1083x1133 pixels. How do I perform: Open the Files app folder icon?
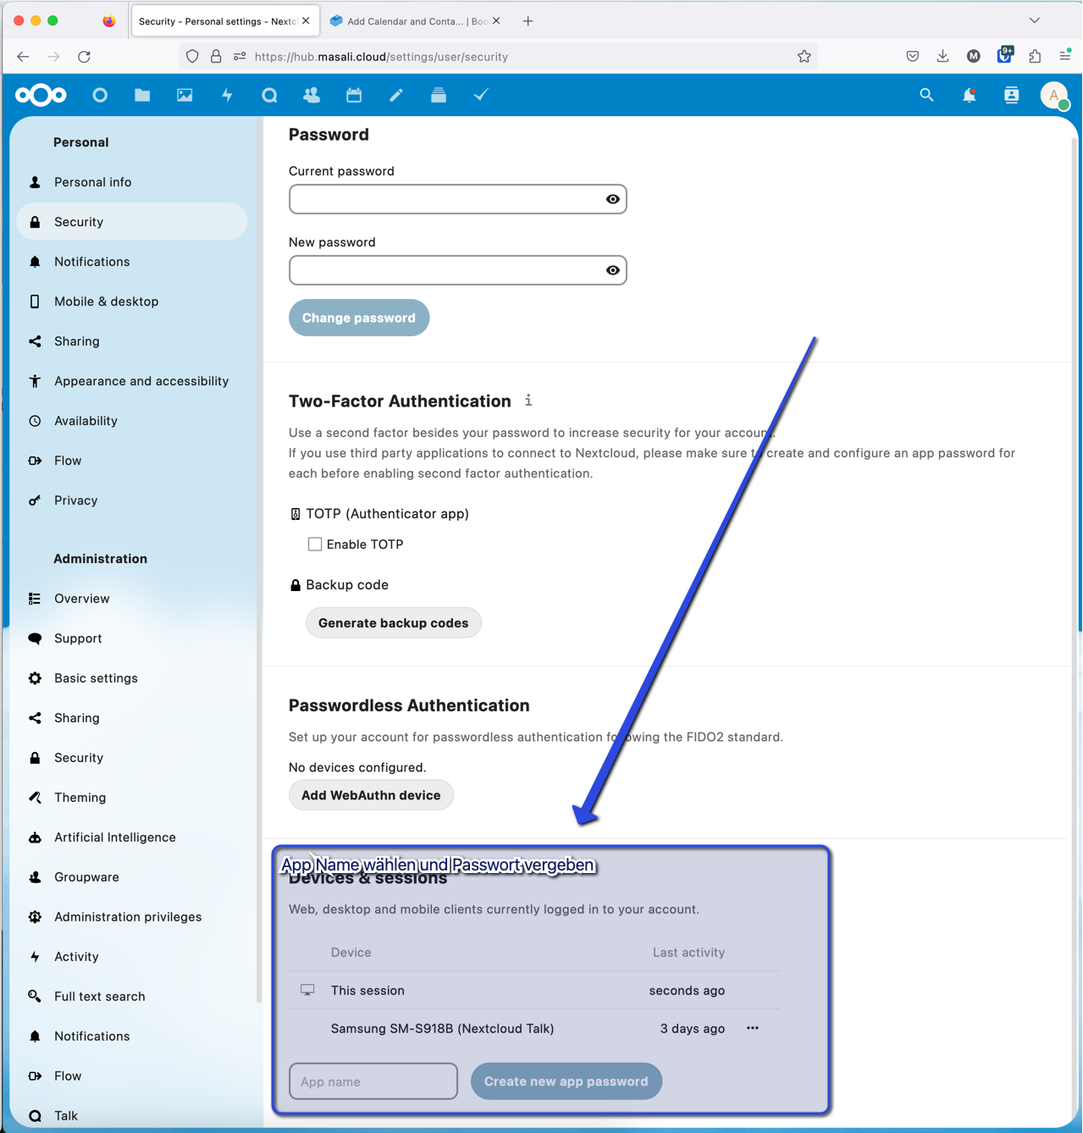coord(142,96)
